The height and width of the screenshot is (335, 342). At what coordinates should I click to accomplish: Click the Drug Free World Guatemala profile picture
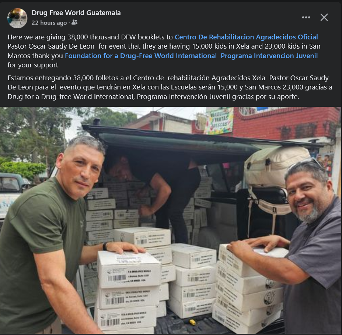tap(17, 18)
